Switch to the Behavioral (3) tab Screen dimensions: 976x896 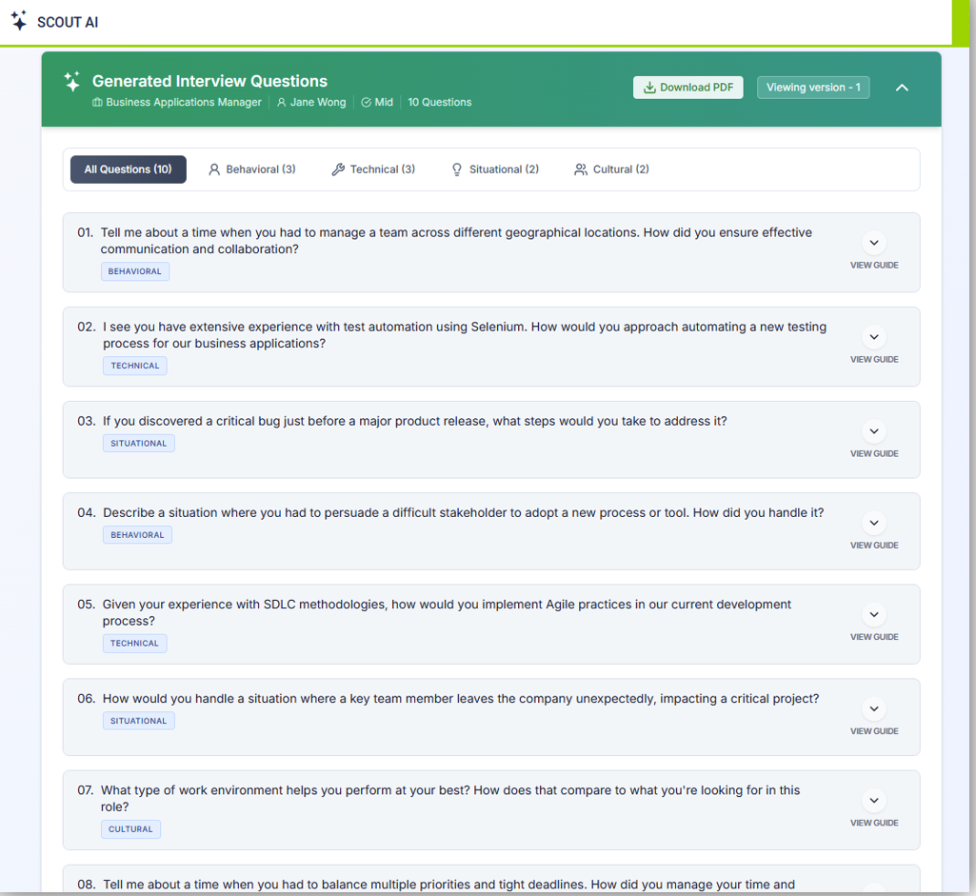pos(251,169)
